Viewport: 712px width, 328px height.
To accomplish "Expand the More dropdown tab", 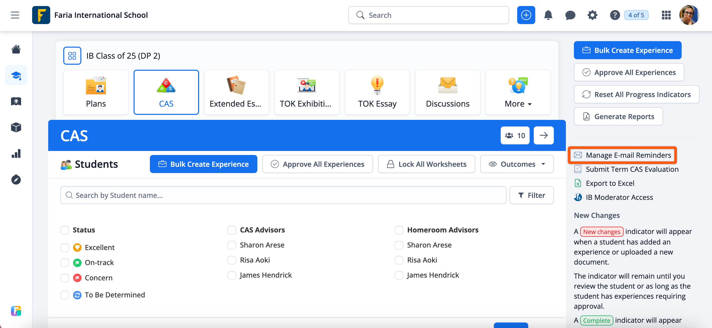I will (518, 92).
